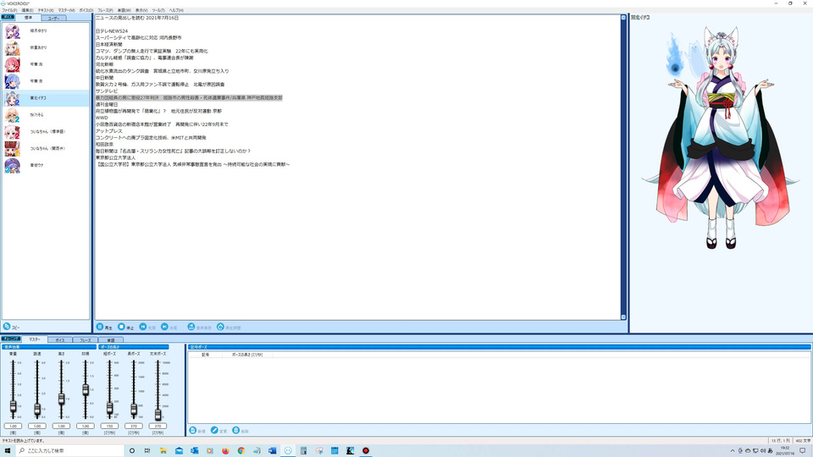Image resolution: width=813 pixels, height=457 pixels.
Task: Click the 短ポーズ value field showing 150
Action: [109, 426]
